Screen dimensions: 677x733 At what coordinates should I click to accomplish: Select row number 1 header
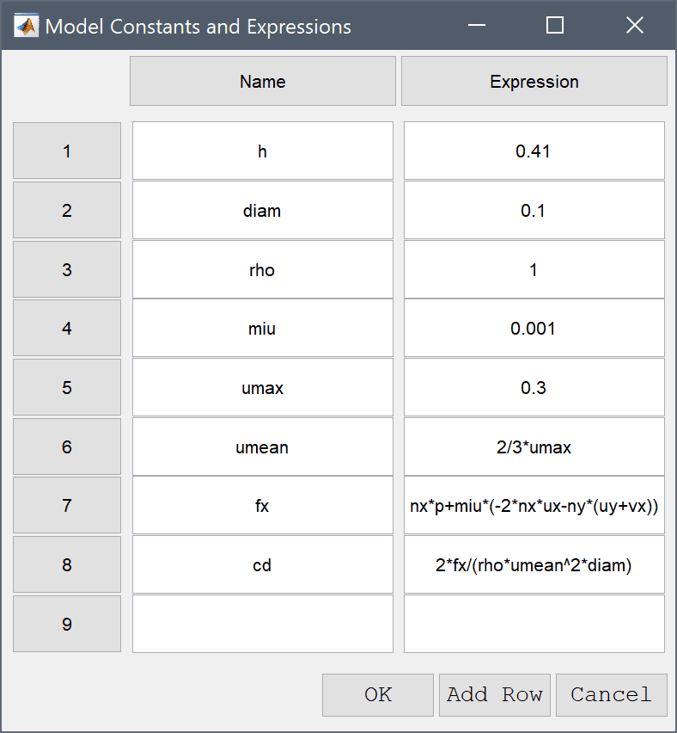point(67,151)
